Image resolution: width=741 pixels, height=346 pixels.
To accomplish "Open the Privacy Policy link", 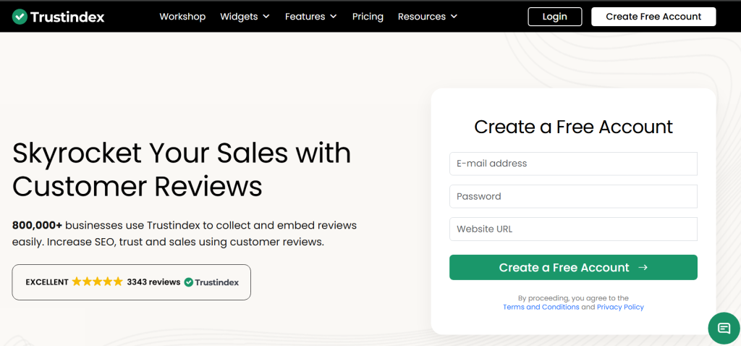I will (x=620, y=307).
